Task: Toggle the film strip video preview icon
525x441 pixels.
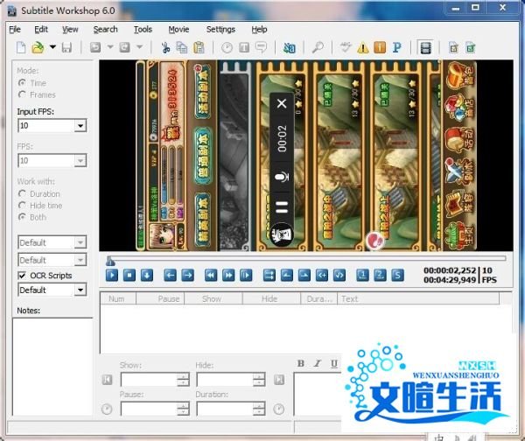Action: click(x=426, y=48)
